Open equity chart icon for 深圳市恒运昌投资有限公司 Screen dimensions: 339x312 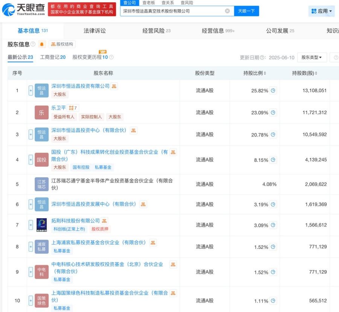(114, 86)
